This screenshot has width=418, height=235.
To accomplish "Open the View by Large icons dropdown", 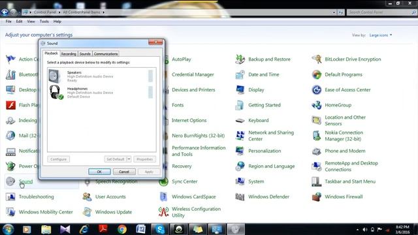I will pos(381,35).
